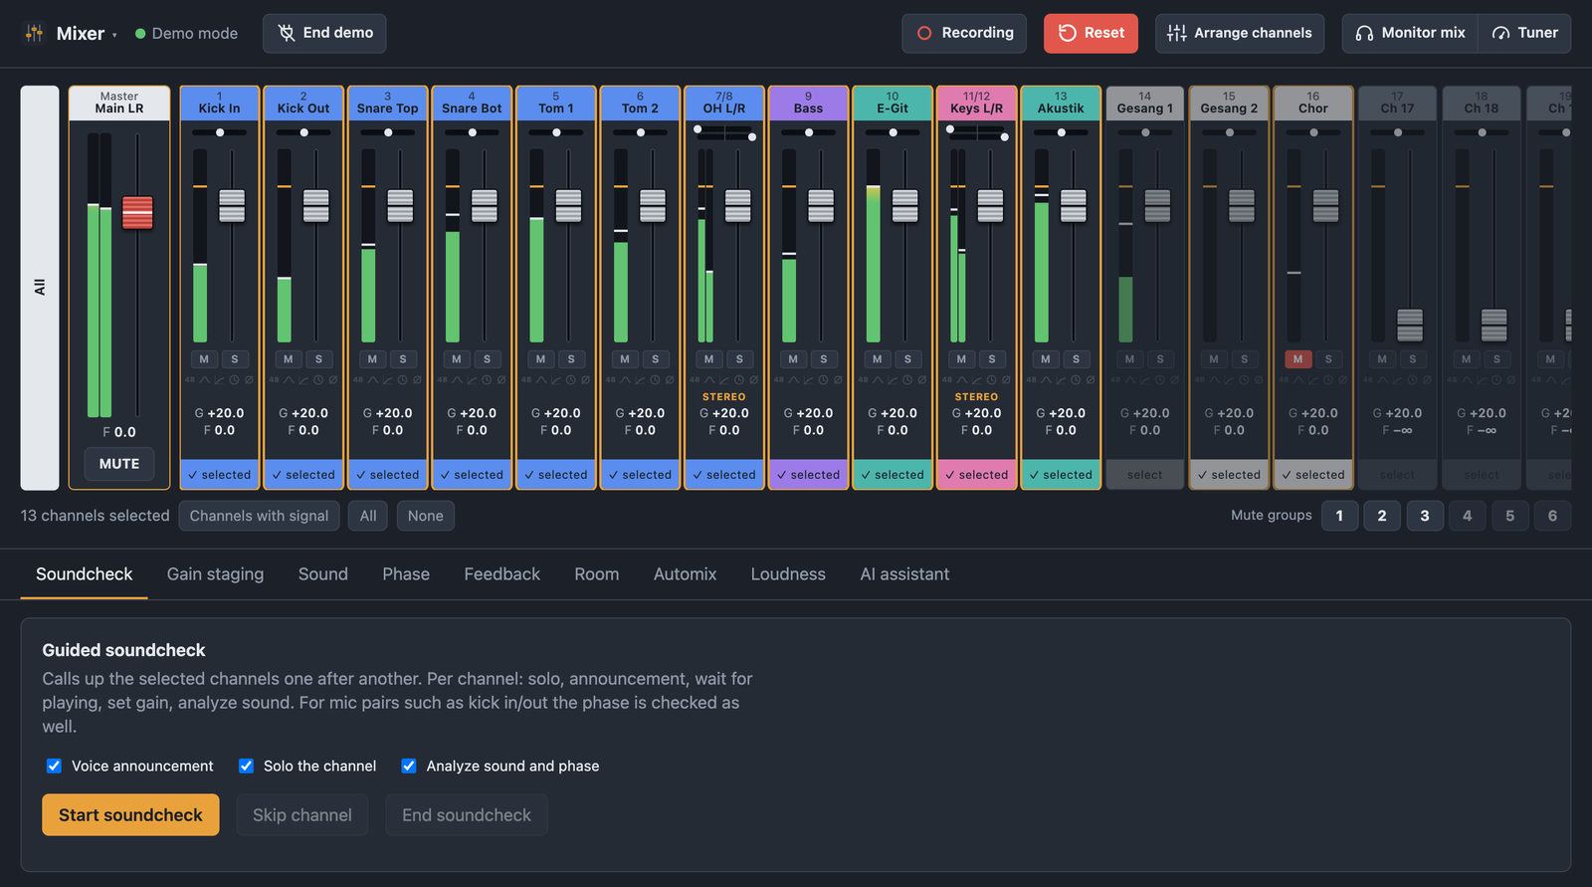
Task: Switch to the Gain staging tab
Action: (216, 574)
